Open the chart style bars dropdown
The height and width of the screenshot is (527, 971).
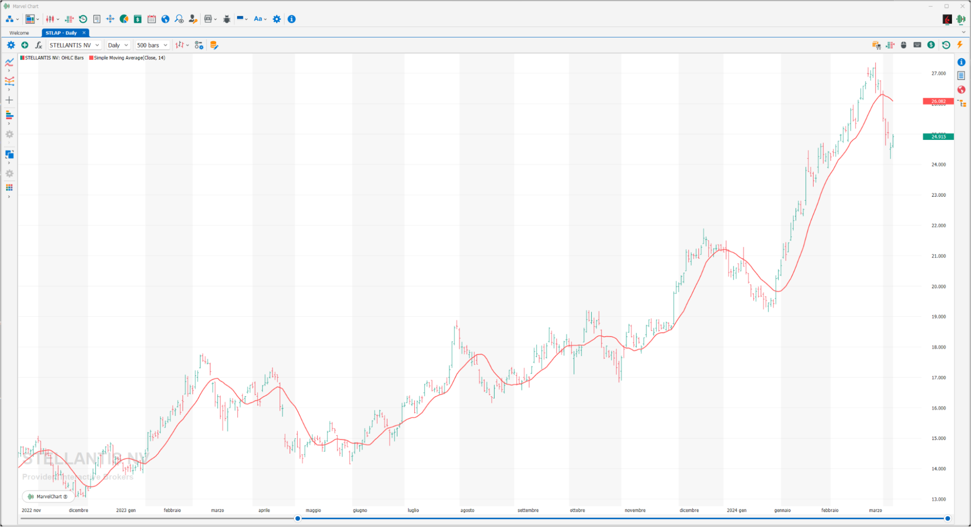point(182,45)
